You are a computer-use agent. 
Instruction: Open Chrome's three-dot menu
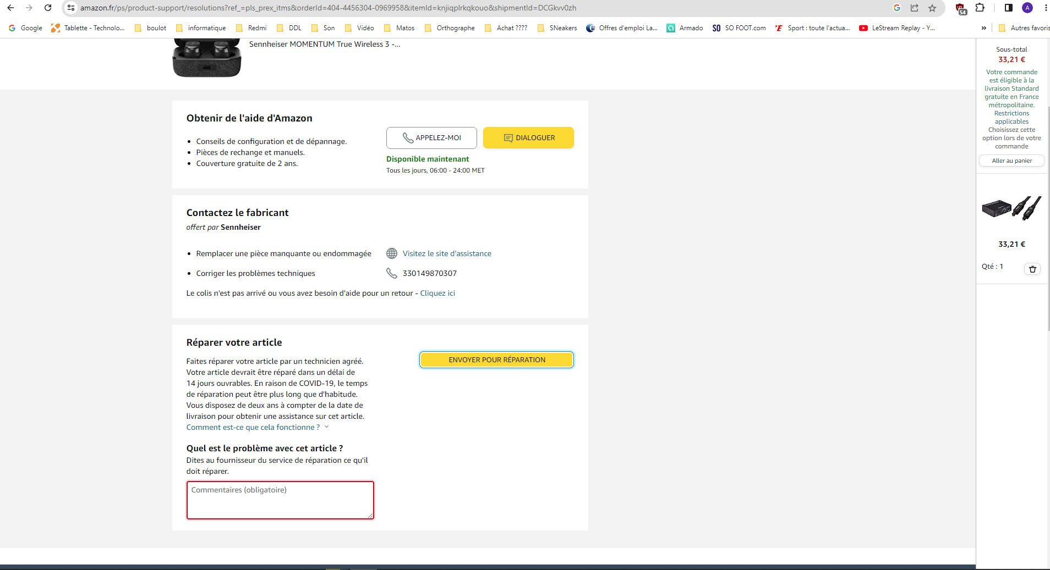point(1045,8)
